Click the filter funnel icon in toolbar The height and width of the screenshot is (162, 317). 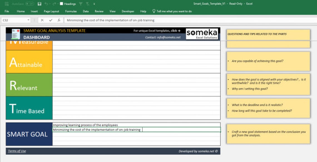coord(81,4)
